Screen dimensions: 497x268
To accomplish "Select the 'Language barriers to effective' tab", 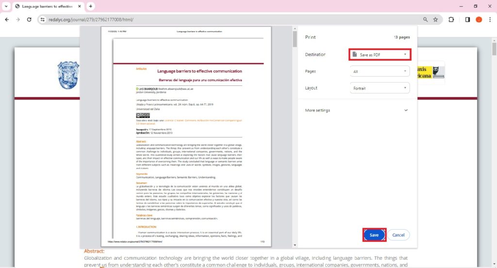I will point(46,6).
